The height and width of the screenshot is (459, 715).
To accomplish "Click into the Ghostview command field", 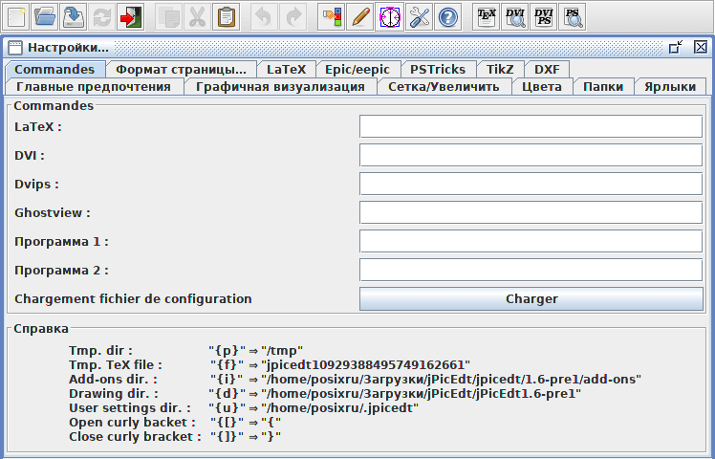I will [531, 212].
